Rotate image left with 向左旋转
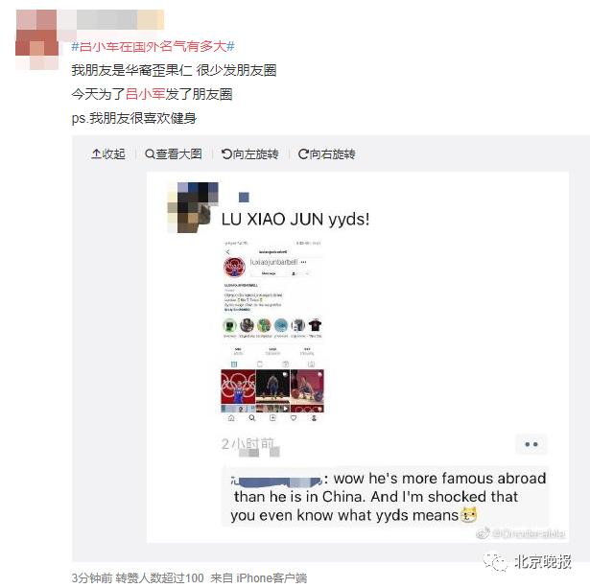 tap(249, 153)
